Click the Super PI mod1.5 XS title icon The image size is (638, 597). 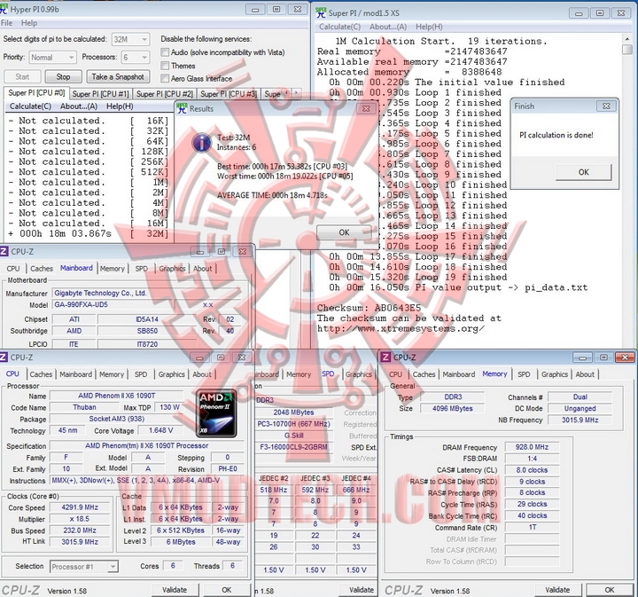[x=321, y=12]
